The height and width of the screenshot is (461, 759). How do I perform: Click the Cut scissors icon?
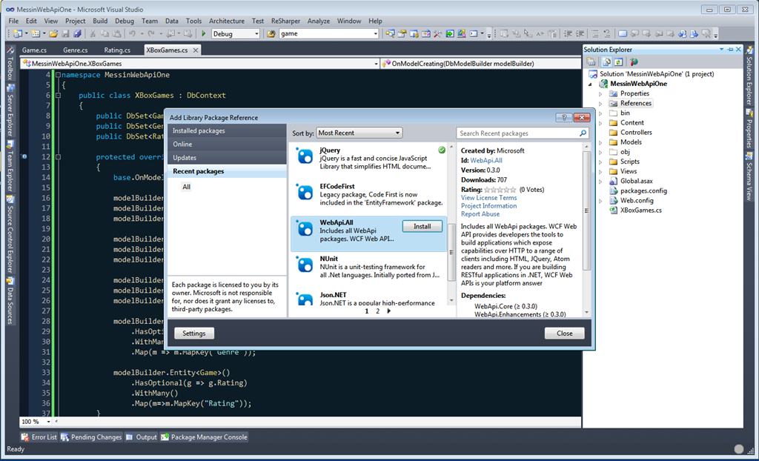pyautogui.click(x=93, y=33)
